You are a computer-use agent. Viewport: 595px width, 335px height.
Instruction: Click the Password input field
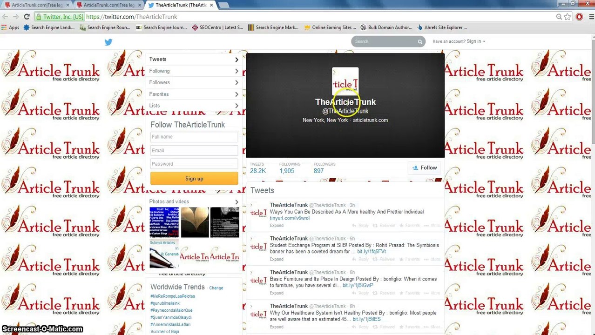(x=194, y=164)
